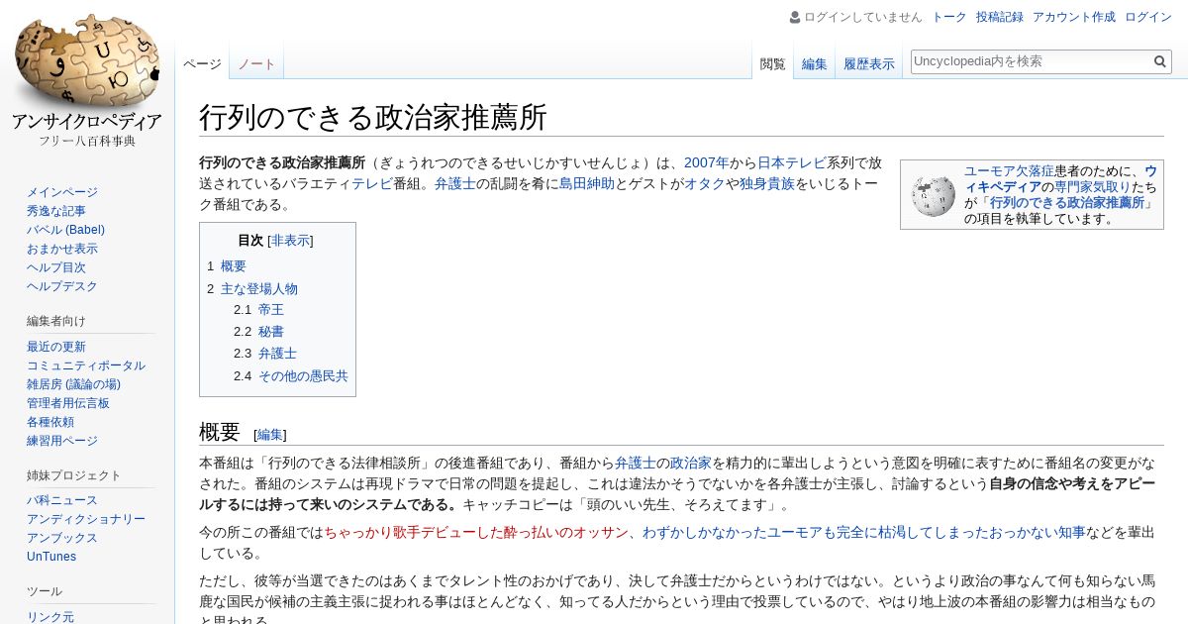Open the 島田紳助 link
1188x624 pixels.
point(587,184)
